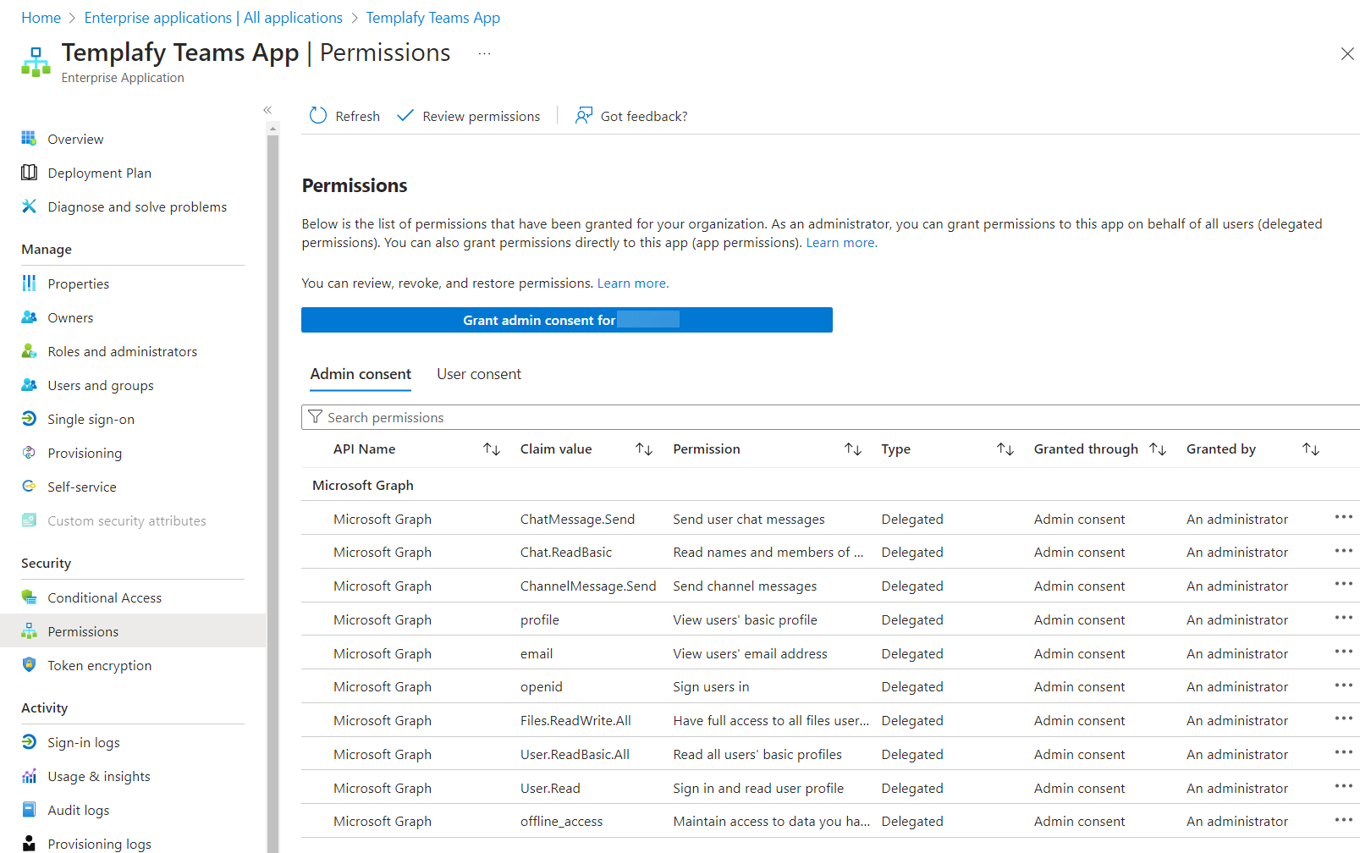Click the Custom security attributes icon
The width and height of the screenshot is (1360, 853).
point(29,520)
